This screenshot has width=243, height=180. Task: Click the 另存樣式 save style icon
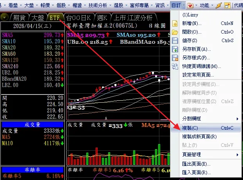175,58
